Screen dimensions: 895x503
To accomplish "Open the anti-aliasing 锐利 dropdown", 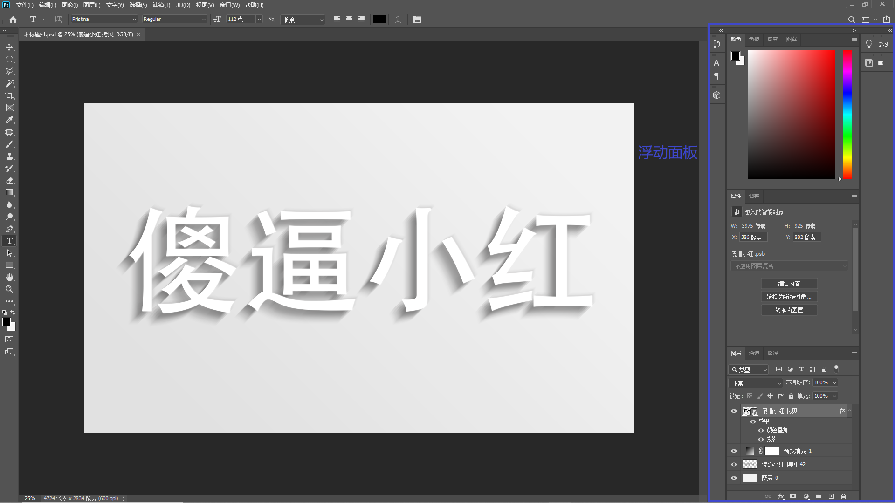I will point(321,20).
